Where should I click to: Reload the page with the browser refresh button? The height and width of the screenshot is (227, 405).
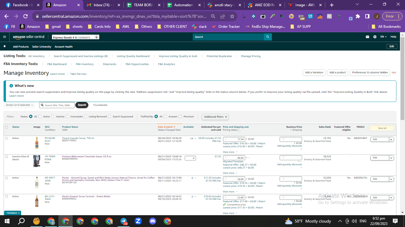pos(25,16)
